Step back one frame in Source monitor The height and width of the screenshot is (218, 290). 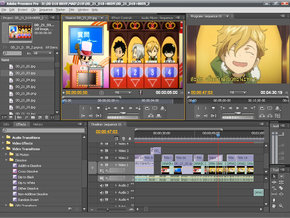point(116,108)
